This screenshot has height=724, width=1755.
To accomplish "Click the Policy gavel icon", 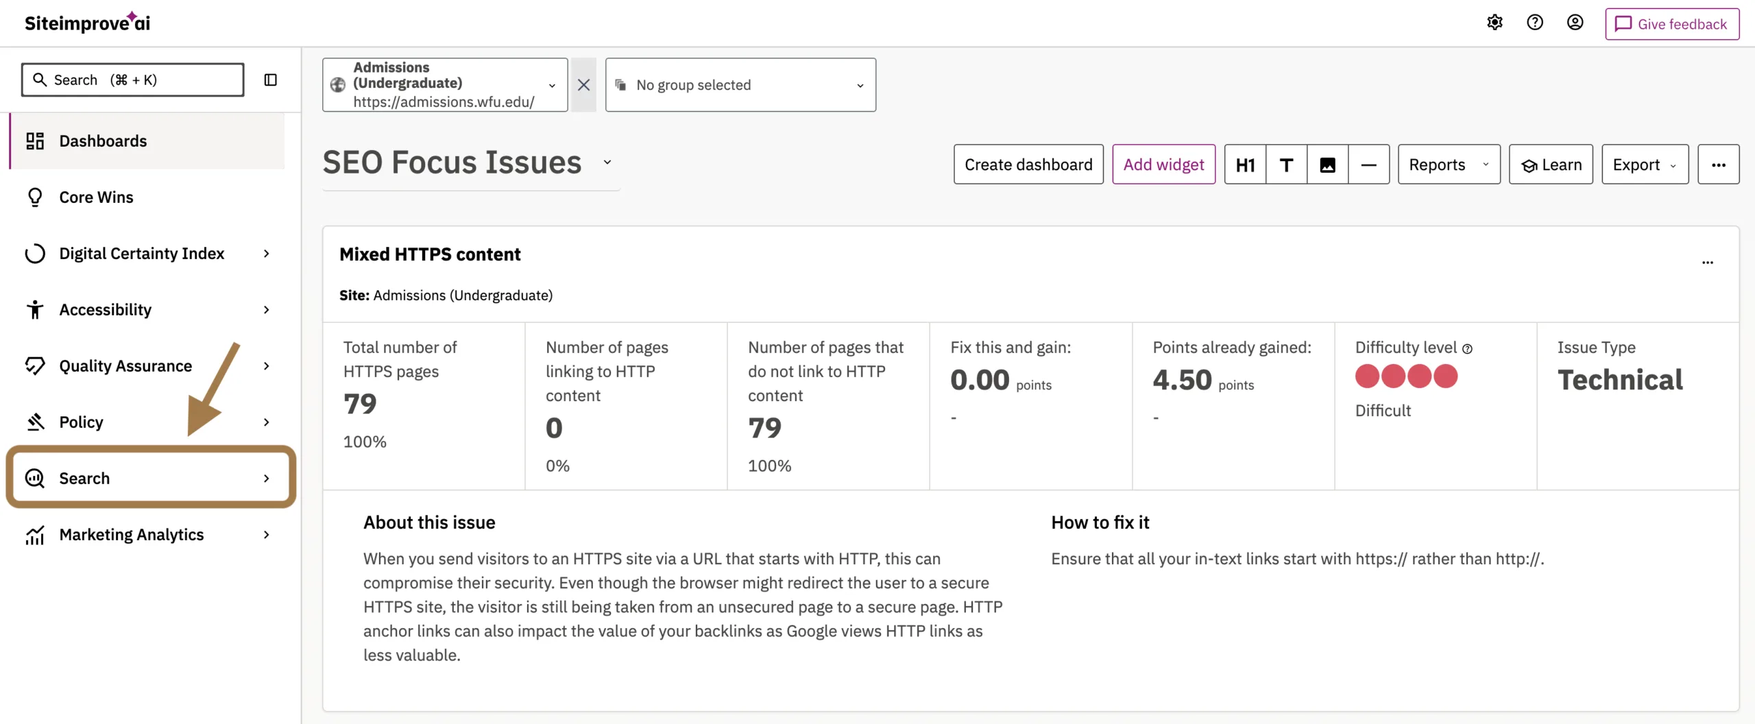I will [35, 422].
